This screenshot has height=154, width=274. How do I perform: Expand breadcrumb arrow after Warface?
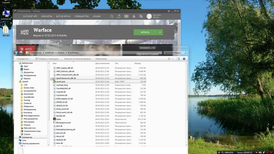66,53
